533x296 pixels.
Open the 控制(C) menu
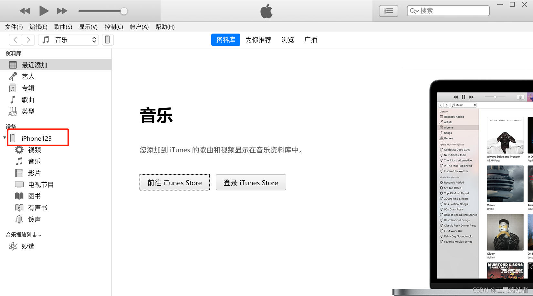coord(114,27)
